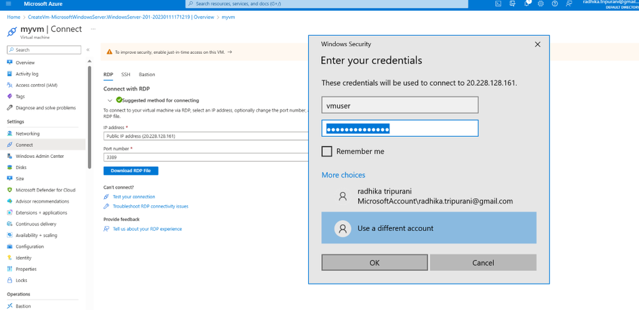Click the Identity key icon
Viewport: 639px width, 310px height.
(x=10, y=258)
